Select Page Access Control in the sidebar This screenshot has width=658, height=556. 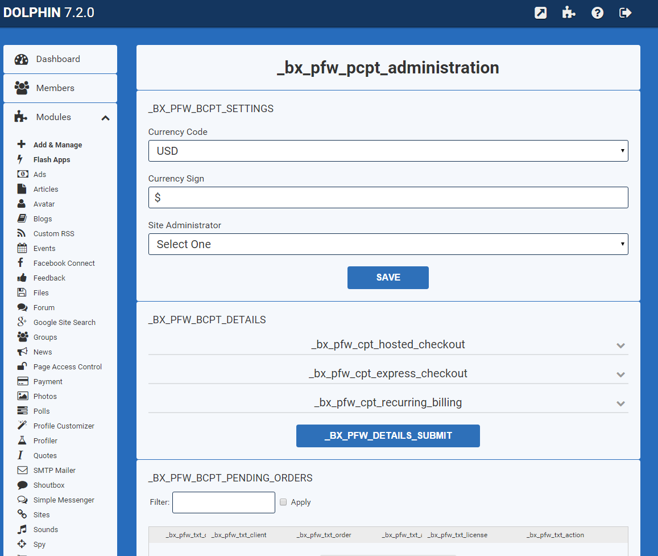(67, 367)
